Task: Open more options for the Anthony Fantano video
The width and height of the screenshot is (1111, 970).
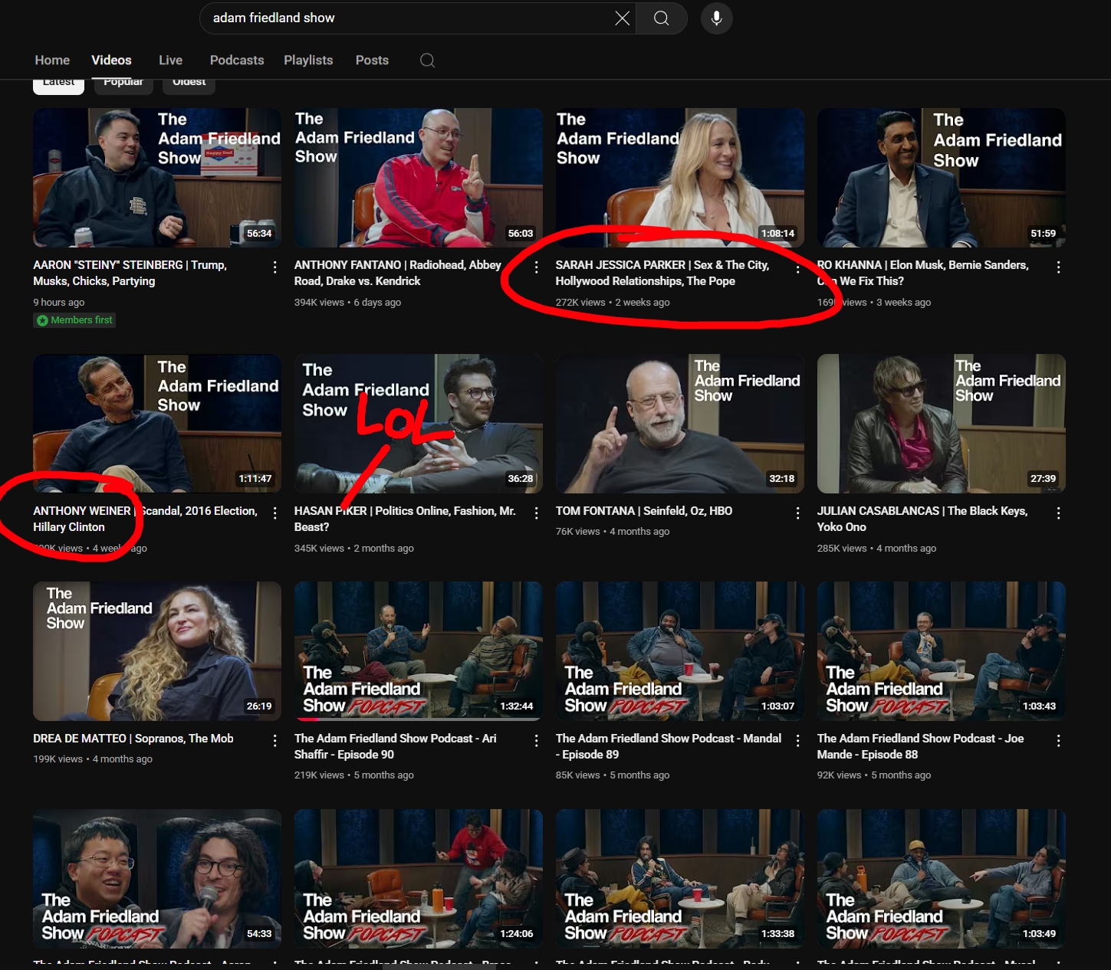Action: point(536,267)
